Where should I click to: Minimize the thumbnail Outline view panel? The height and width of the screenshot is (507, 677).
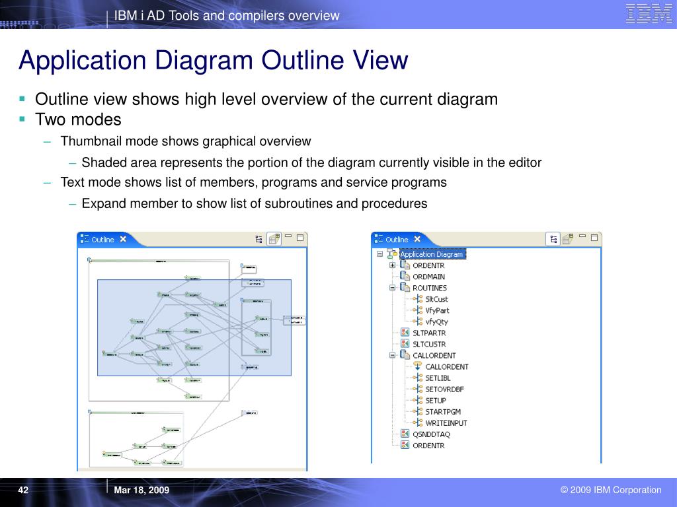288,236
